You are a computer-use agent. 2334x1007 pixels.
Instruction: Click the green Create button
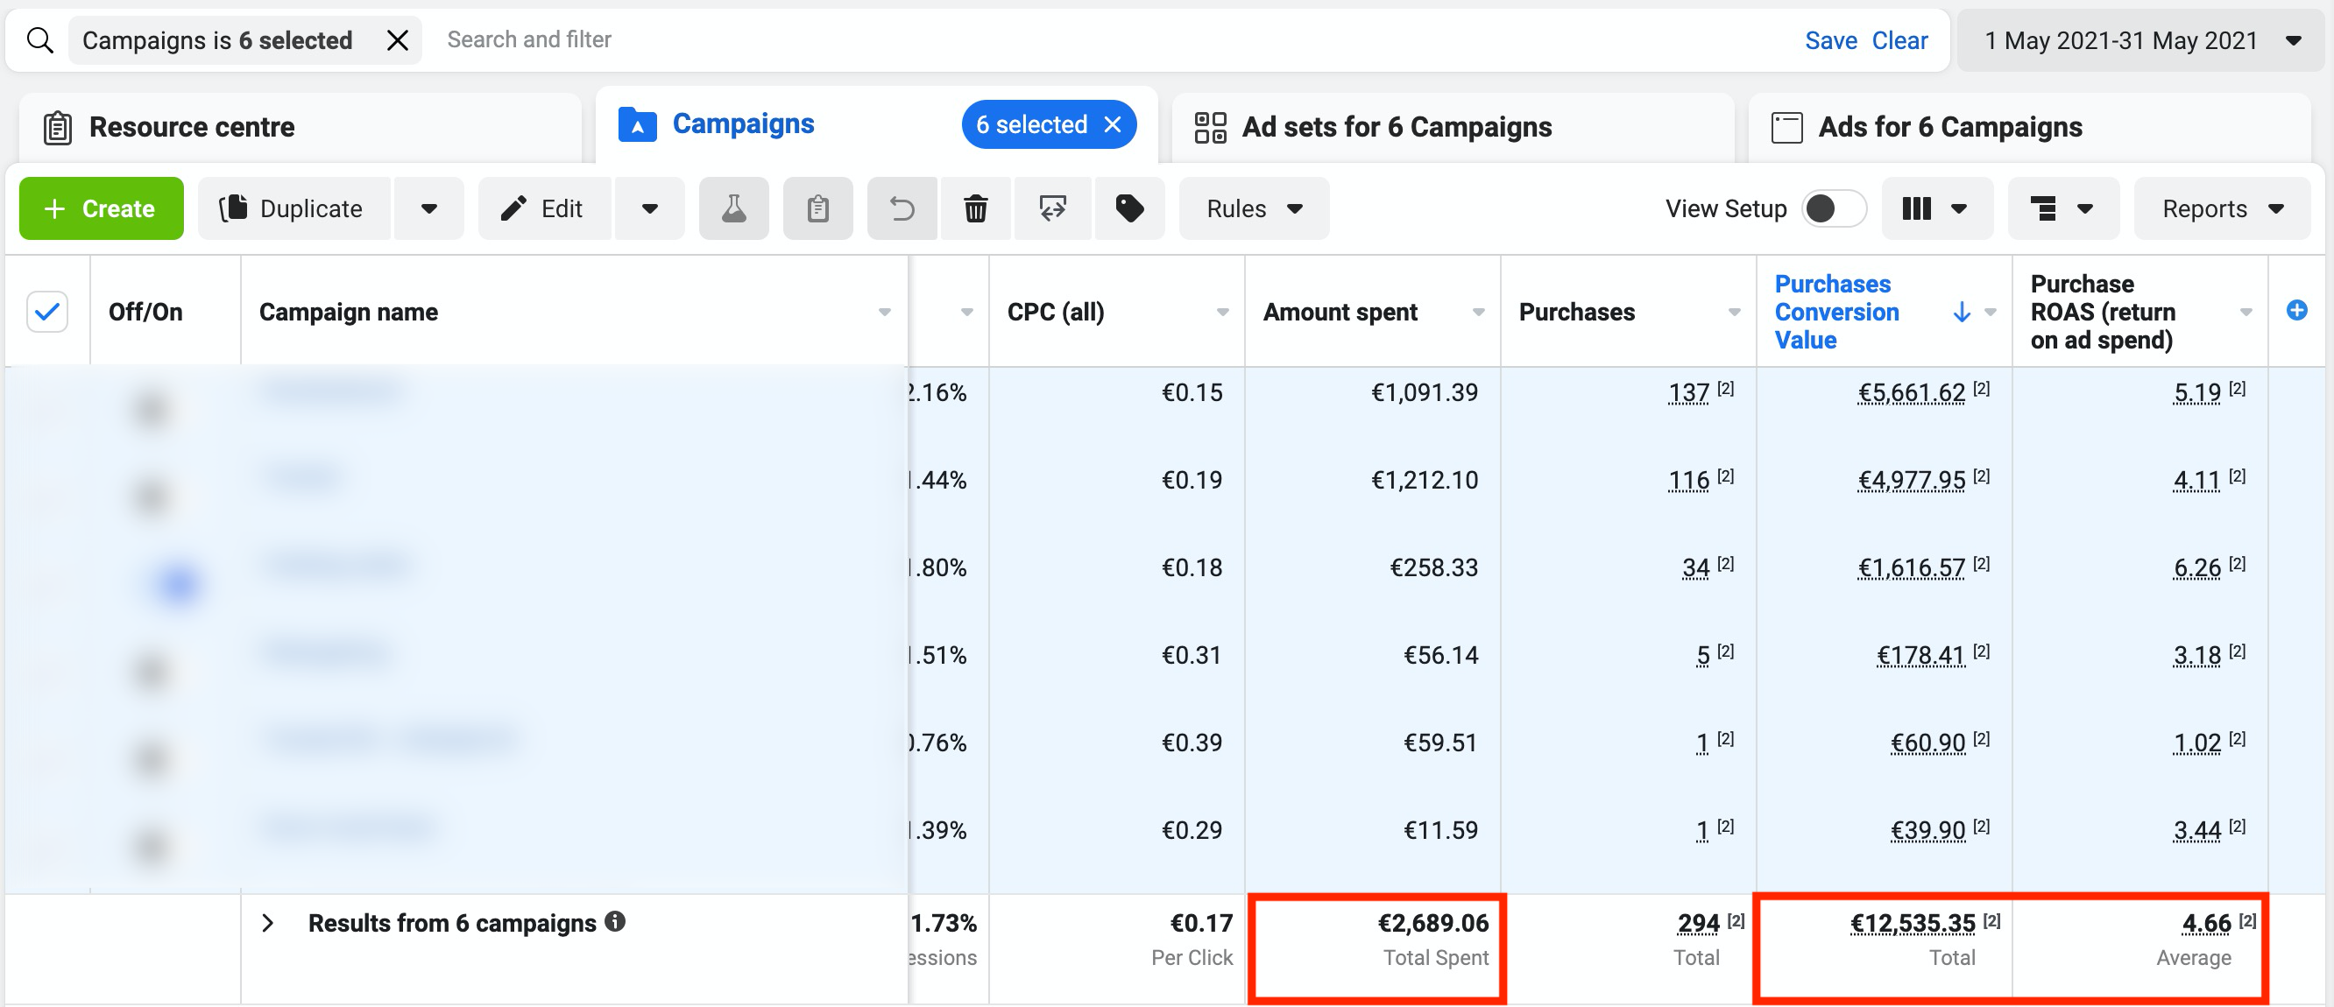click(101, 209)
